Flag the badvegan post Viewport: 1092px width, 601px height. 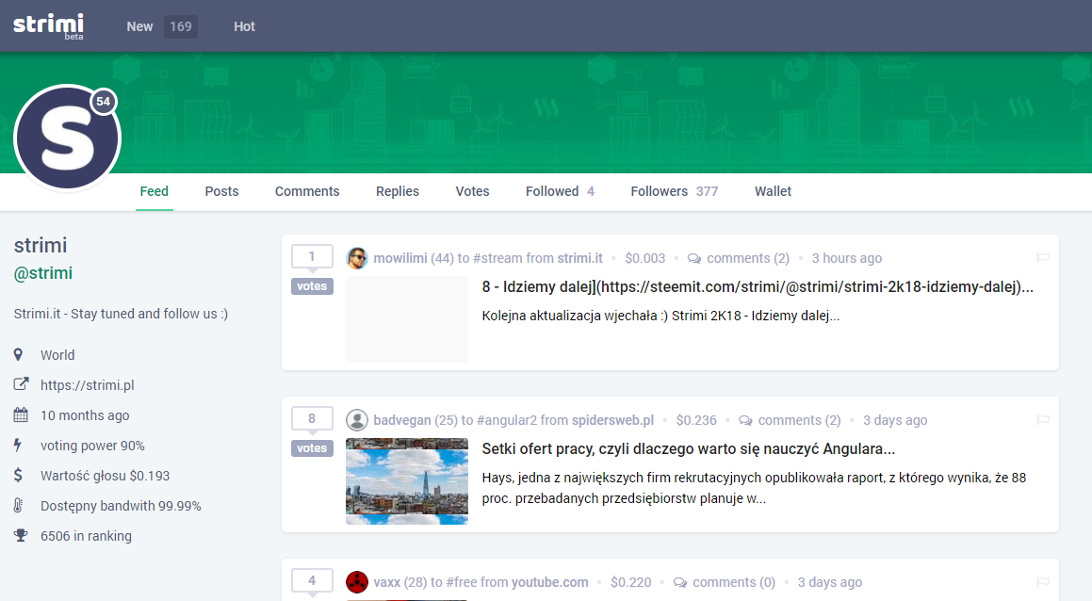pyautogui.click(x=1043, y=420)
